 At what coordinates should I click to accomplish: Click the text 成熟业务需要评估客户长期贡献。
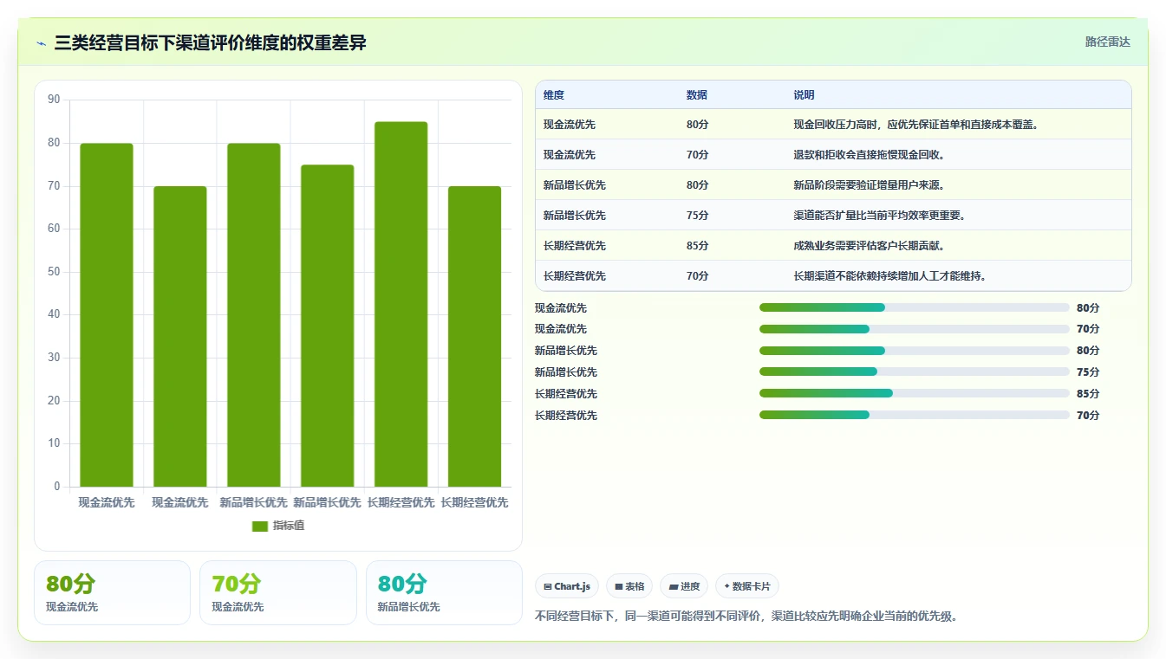point(870,246)
